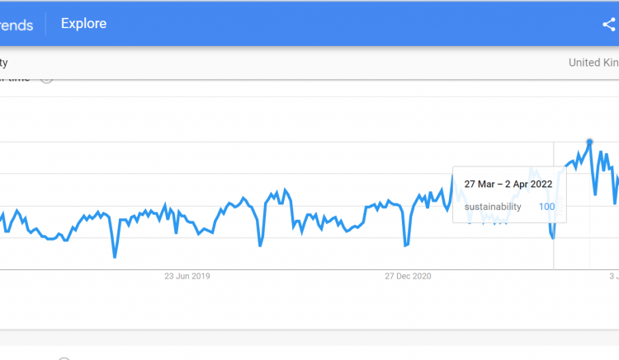Click the 23 Jun 2019 axis label
The image size is (619, 360).
point(187,276)
